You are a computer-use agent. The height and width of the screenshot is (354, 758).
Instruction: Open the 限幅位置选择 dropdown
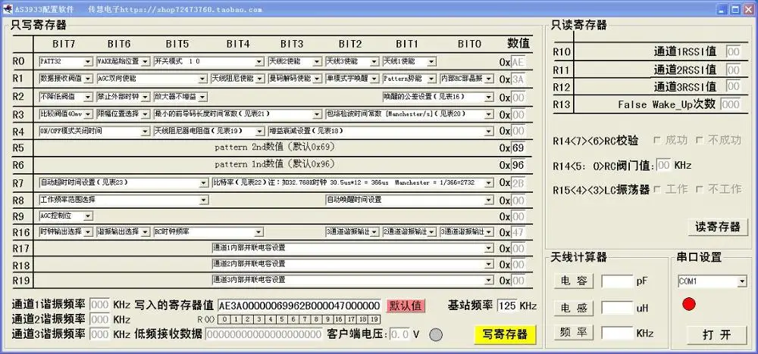(x=124, y=114)
